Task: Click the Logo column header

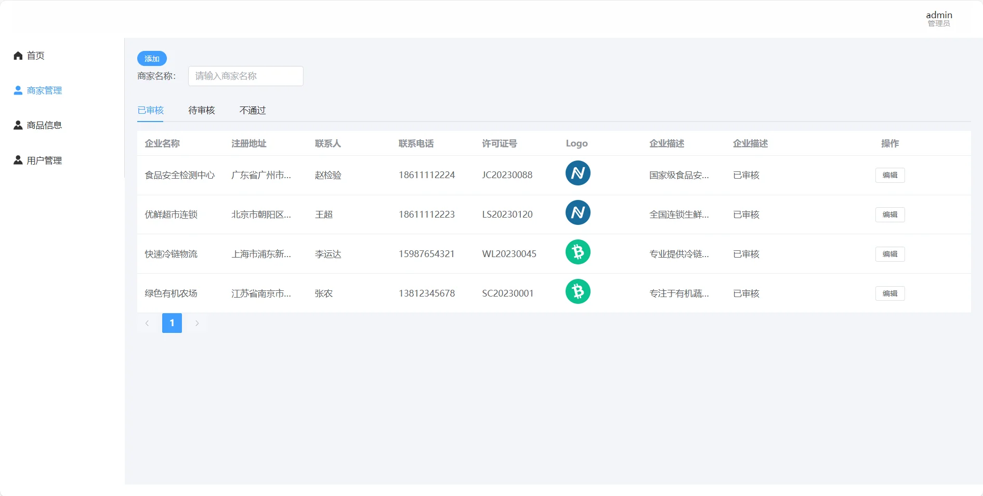Action: [577, 143]
